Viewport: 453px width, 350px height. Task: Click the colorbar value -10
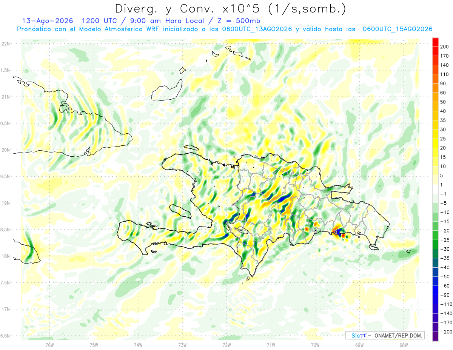tap(444, 212)
